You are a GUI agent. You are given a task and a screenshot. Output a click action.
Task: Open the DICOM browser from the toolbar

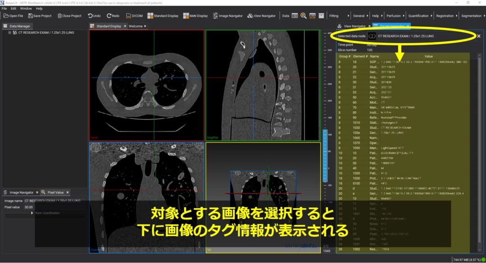click(x=134, y=16)
